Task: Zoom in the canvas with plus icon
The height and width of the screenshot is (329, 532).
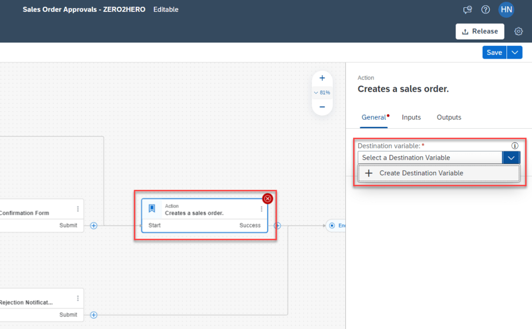Action: tap(322, 78)
